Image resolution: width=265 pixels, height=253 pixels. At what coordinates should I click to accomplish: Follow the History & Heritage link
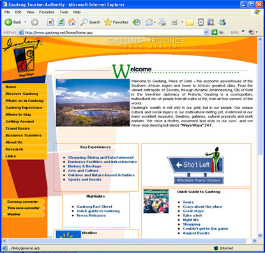click(x=84, y=166)
